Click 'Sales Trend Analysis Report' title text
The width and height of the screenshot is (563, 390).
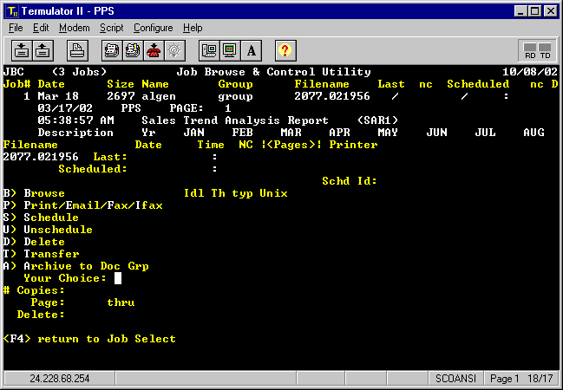pos(235,120)
